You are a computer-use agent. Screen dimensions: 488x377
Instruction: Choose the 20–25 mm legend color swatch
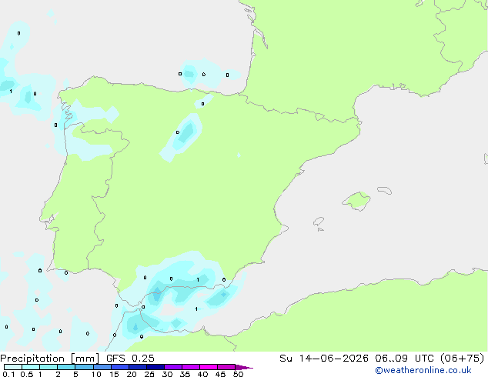click(x=138, y=367)
